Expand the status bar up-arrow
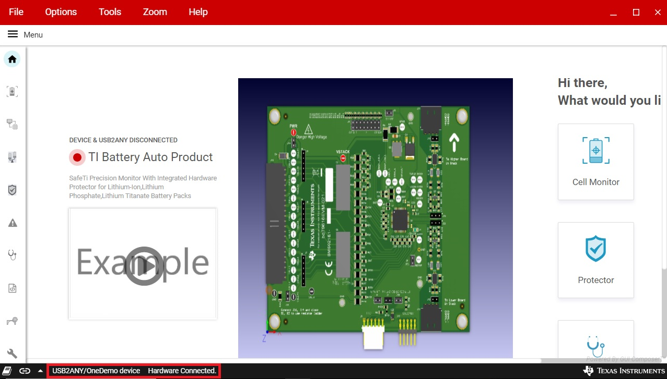Image resolution: width=667 pixels, height=379 pixels. [40, 371]
